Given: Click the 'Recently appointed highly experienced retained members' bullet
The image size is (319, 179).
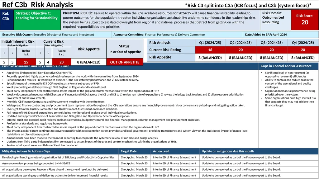Looking at the screenshot, I should pyautogui.click(x=72, y=76).
